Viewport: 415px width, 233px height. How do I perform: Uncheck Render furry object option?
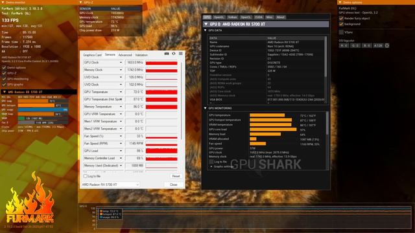(341, 19)
